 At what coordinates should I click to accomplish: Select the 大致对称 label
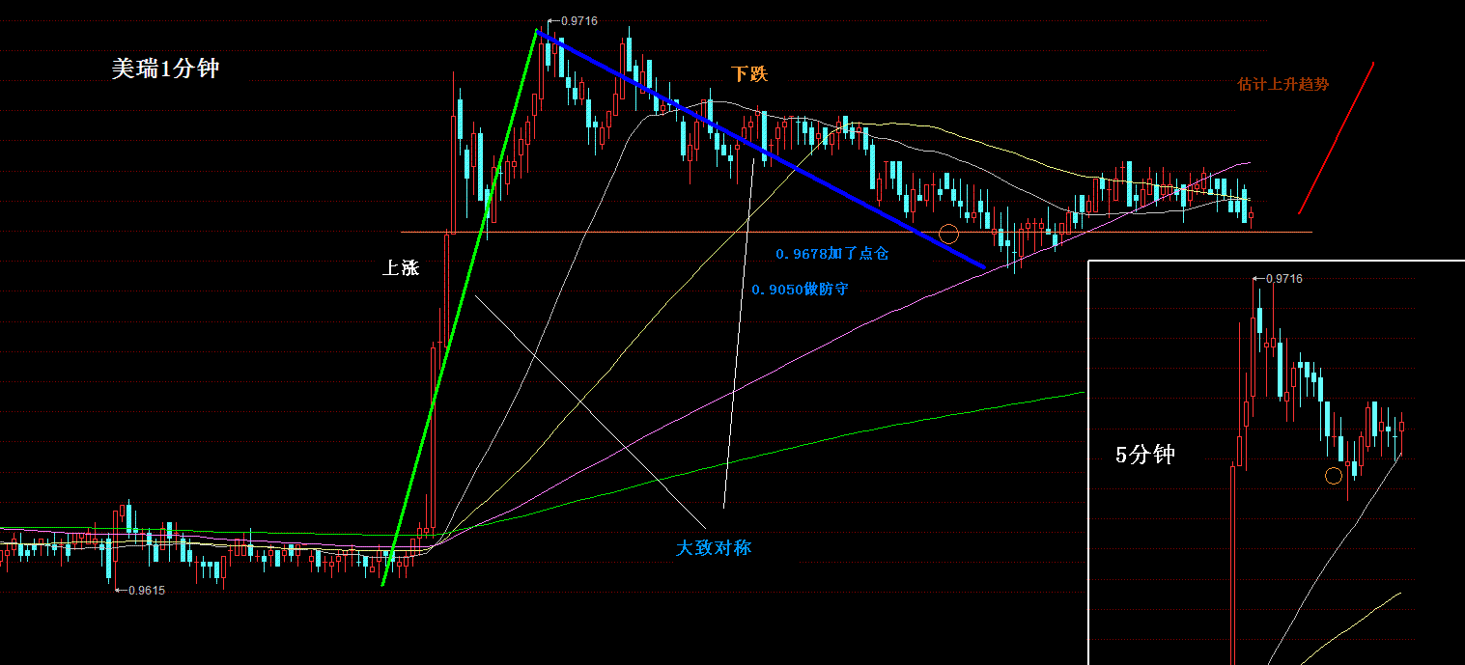coord(714,547)
